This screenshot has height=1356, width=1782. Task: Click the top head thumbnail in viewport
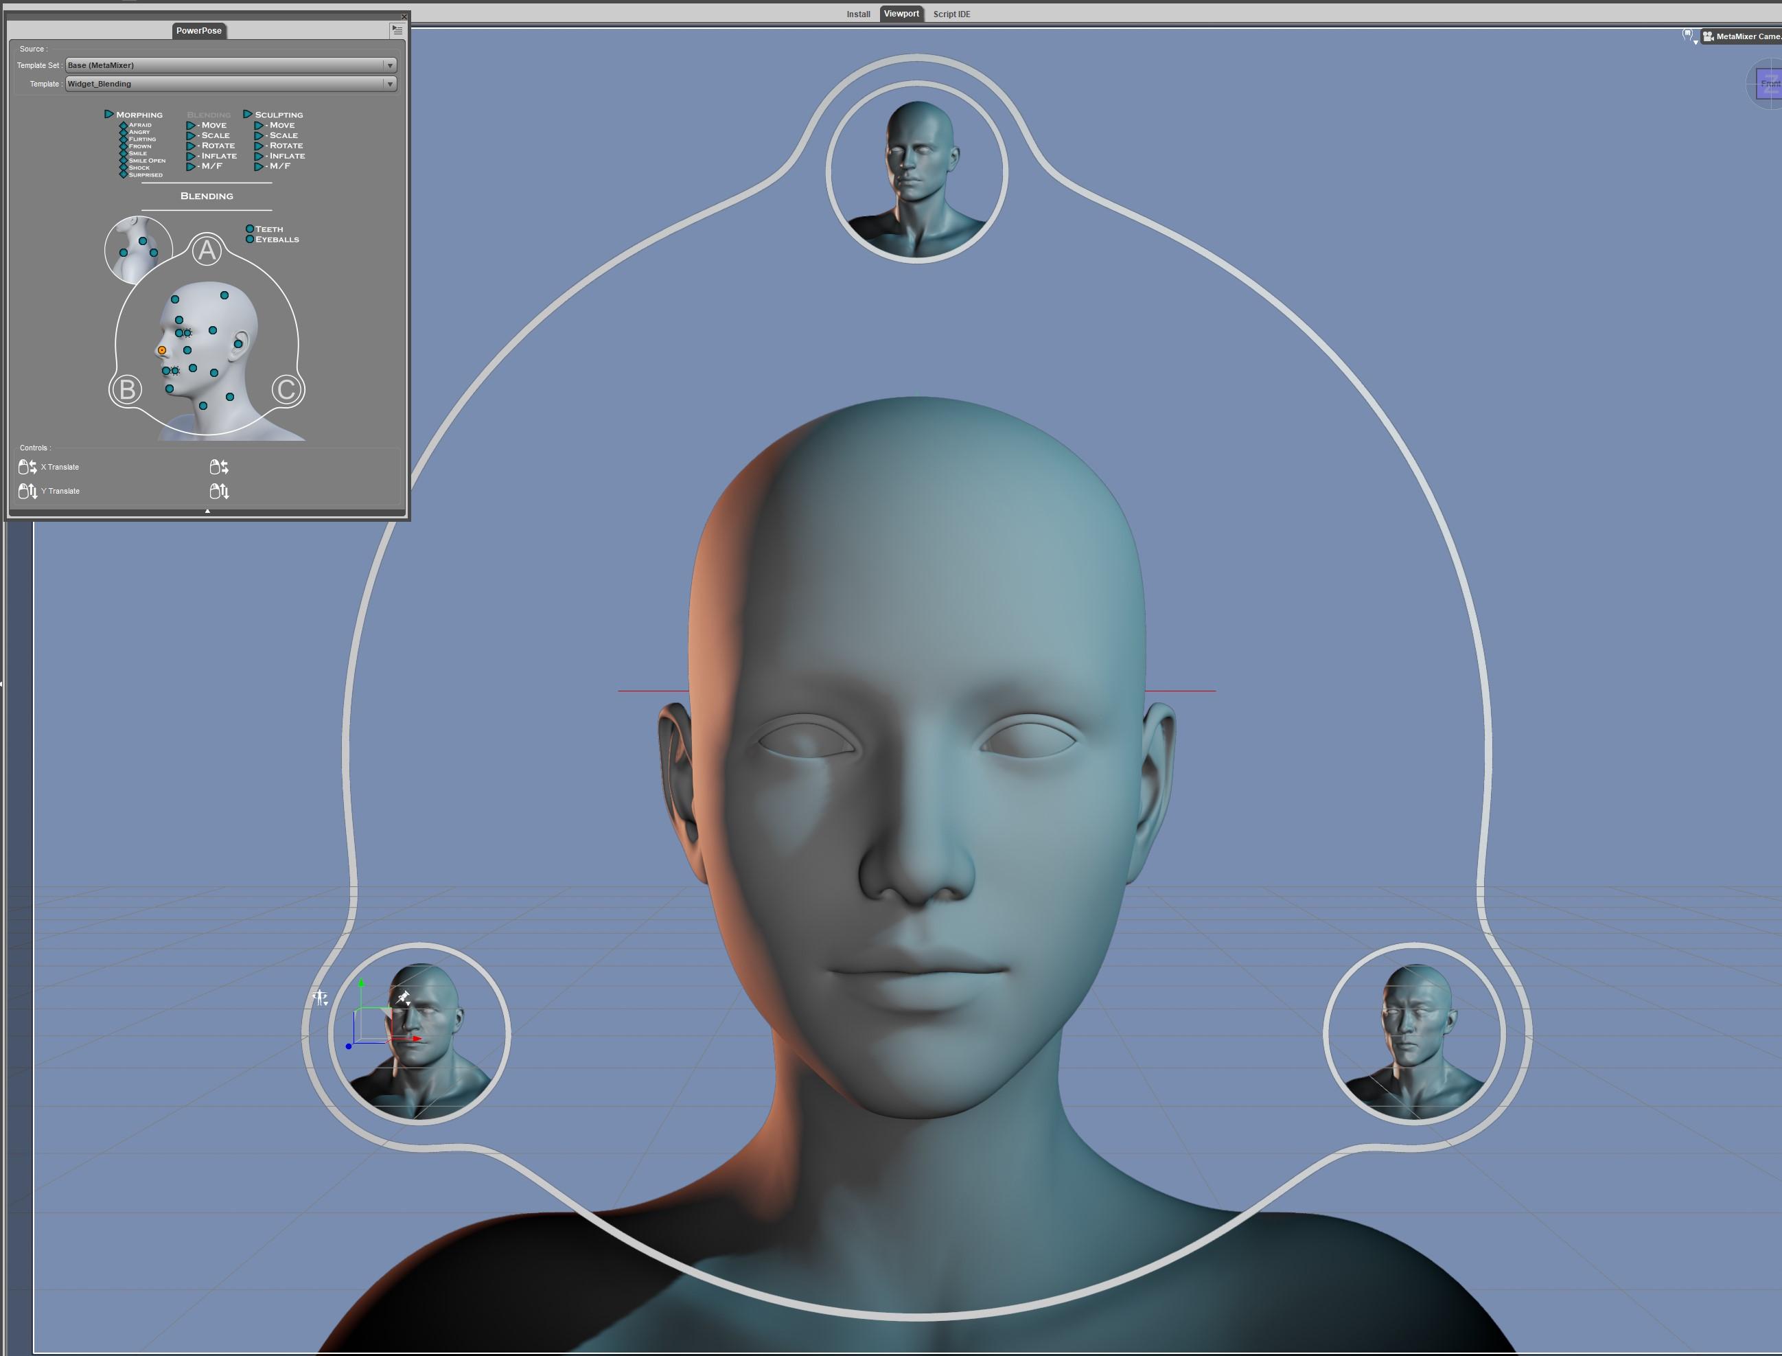coord(917,171)
